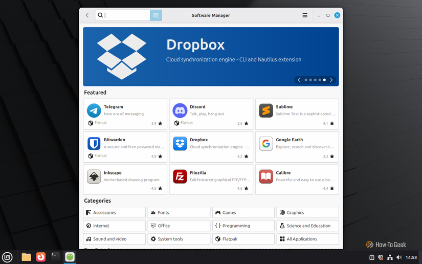Open the Inkscape app icon
This screenshot has width=422, height=264.
pos(94,177)
